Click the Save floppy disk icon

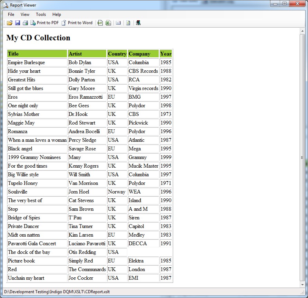pos(18,23)
